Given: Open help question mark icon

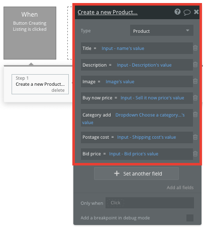Looking at the screenshot, I should click(x=177, y=12).
